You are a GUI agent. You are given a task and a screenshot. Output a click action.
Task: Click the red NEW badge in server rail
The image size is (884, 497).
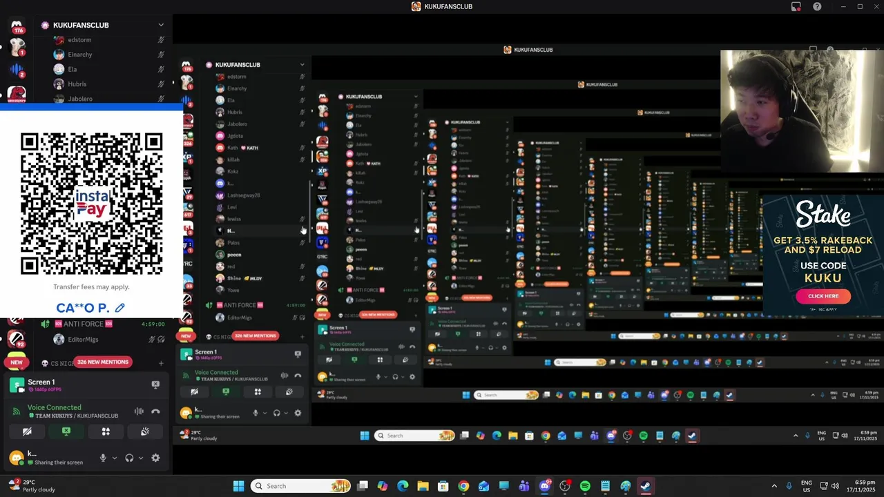coord(17,362)
